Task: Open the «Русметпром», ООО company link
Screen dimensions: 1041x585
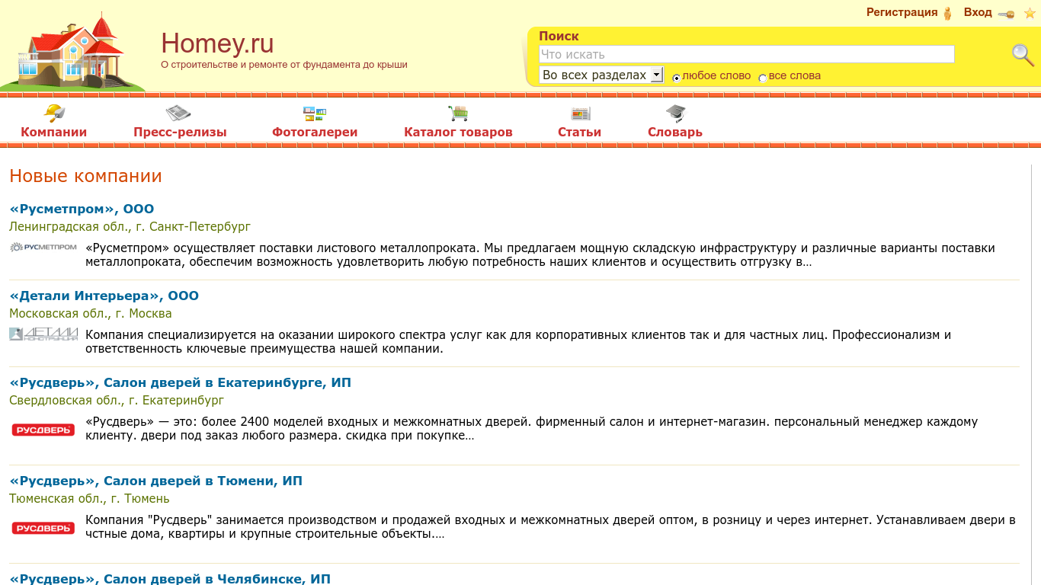Action: point(82,209)
